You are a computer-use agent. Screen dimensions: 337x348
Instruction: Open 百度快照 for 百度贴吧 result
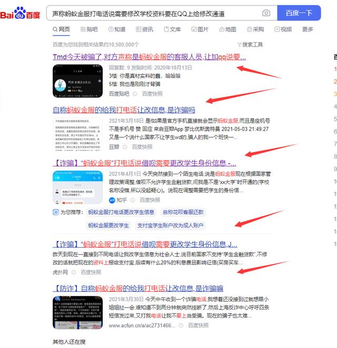tap(152, 94)
